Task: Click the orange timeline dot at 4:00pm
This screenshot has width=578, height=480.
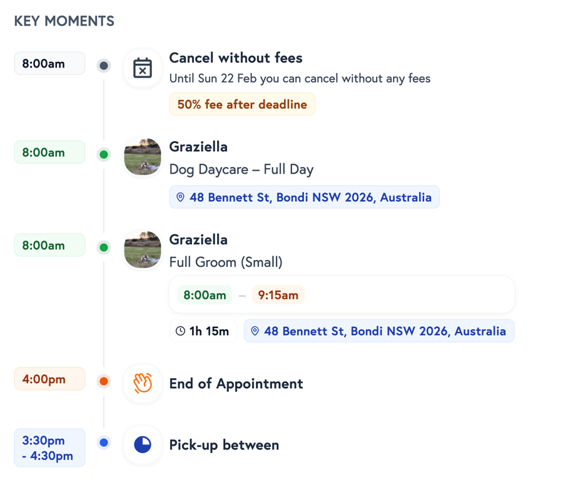Action: pyautogui.click(x=104, y=381)
